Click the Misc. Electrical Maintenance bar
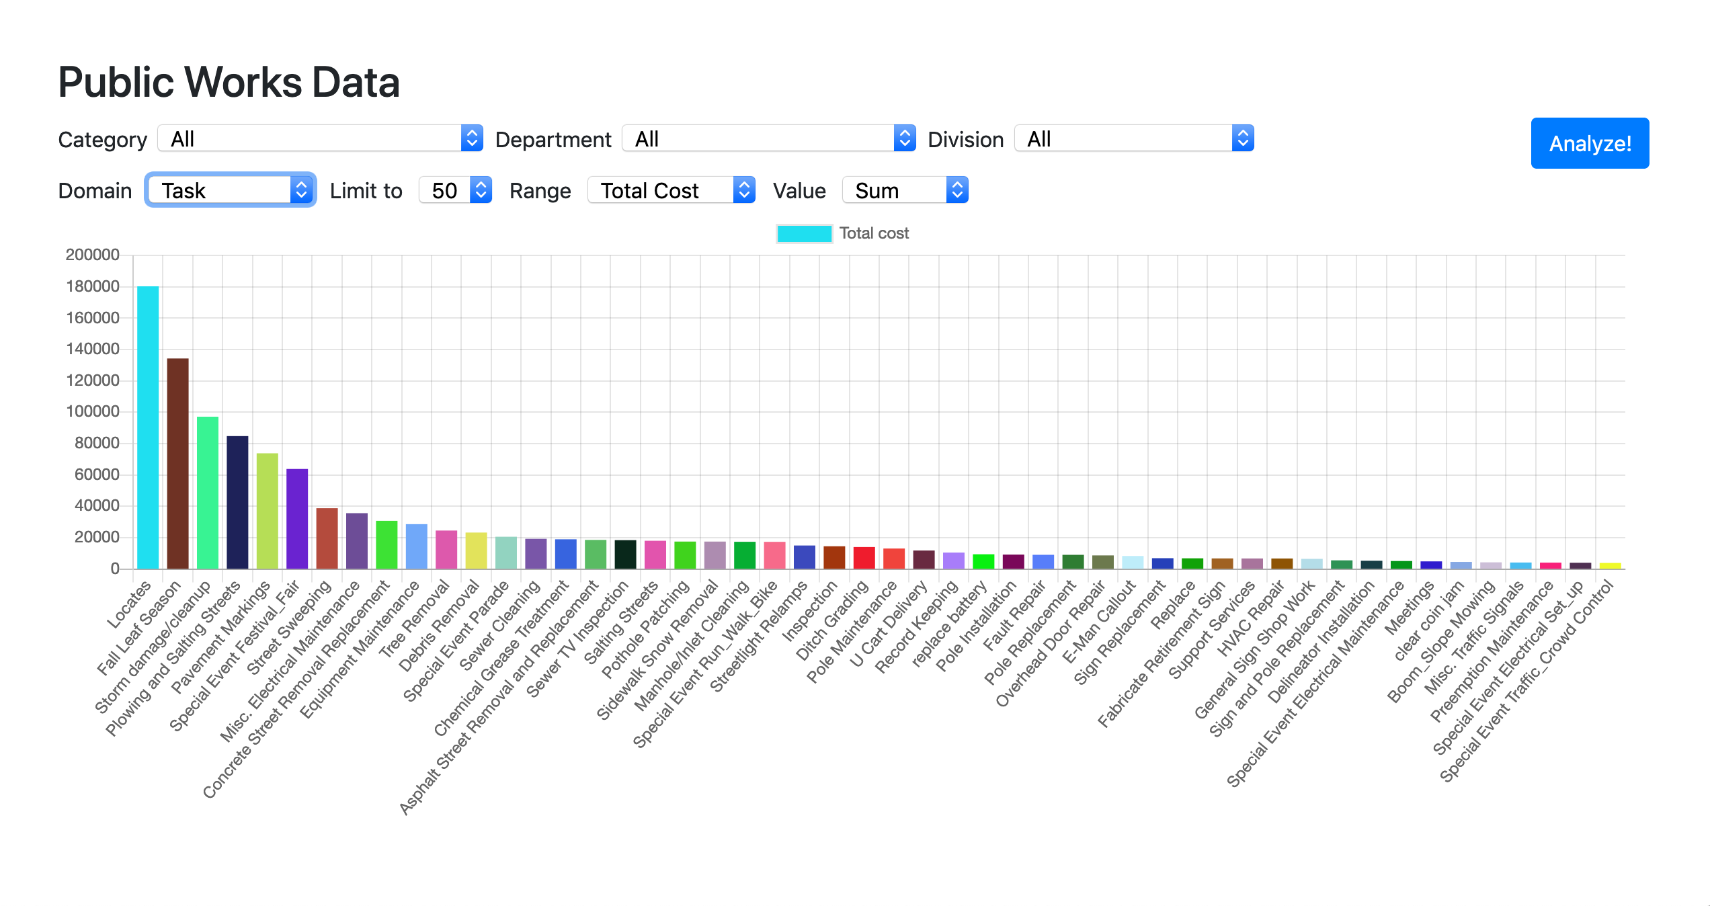Screen dimensions: 1710x906 (357, 541)
